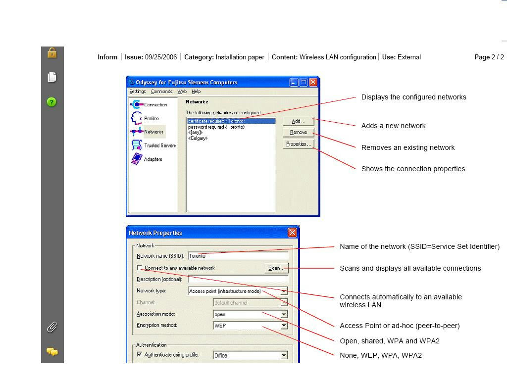Select 'password required <Toronto>' network entry

[216, 127]
